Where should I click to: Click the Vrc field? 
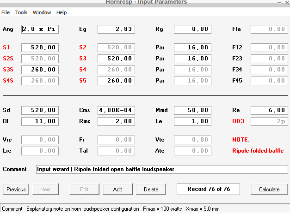coord(40,140)
